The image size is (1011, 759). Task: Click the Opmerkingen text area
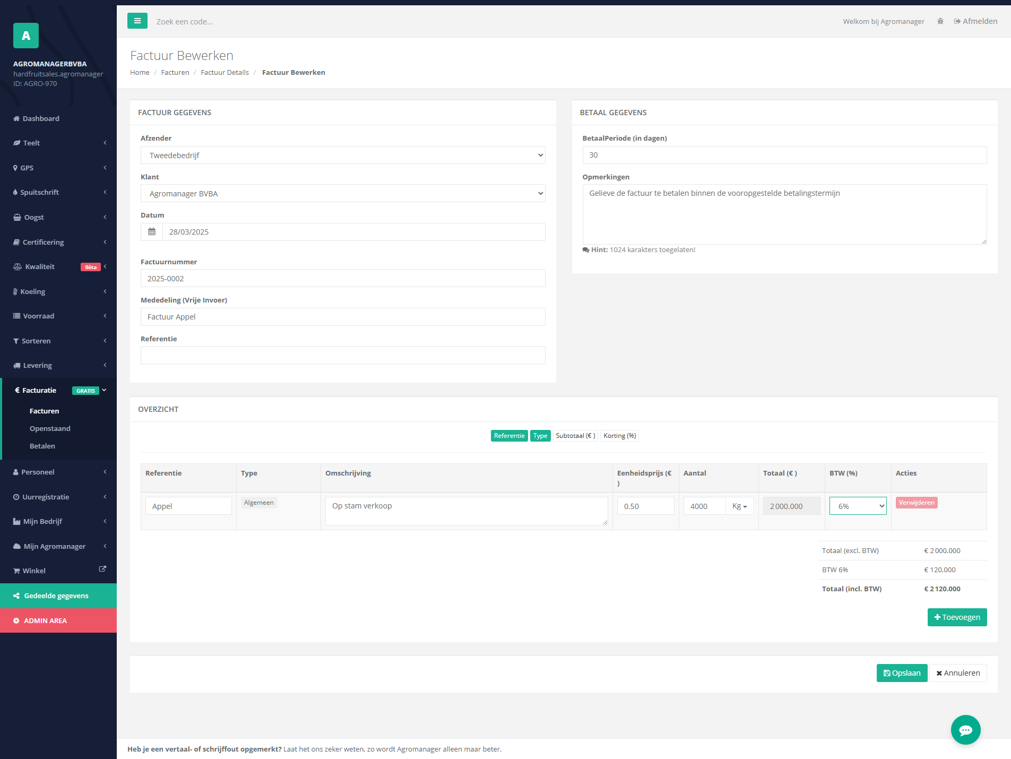[x=784, y=214]
